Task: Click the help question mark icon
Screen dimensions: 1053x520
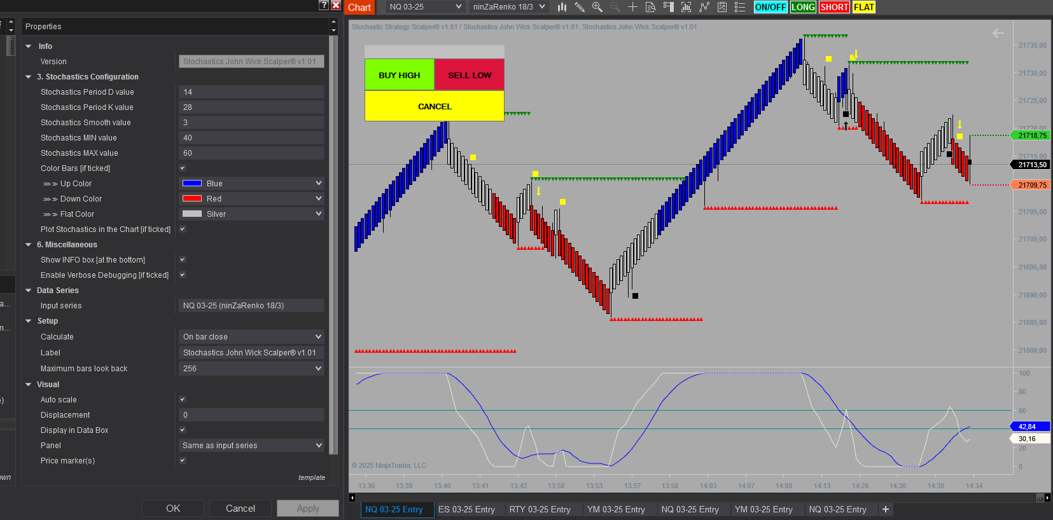Action: (x=324, y=5)
